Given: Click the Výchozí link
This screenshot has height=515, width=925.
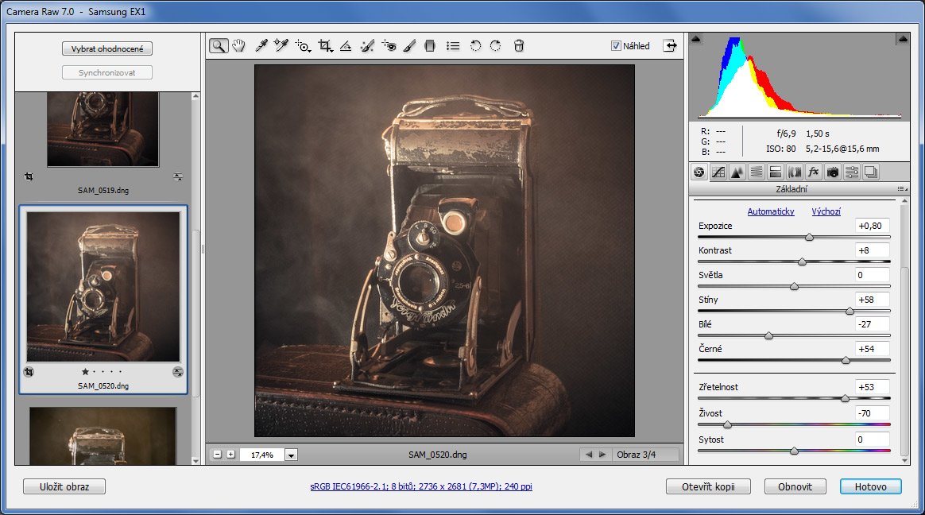Looking at the screenshot, I should click(826, 211).
